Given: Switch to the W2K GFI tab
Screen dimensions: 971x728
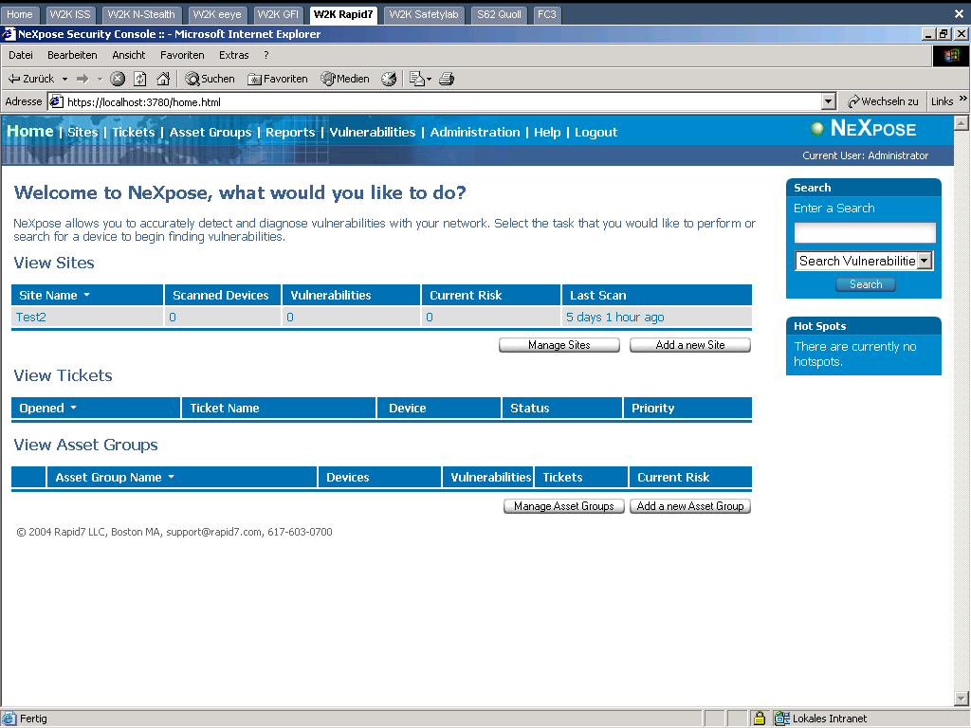Looking at the screenshot, I should click(x=278, y=14).
